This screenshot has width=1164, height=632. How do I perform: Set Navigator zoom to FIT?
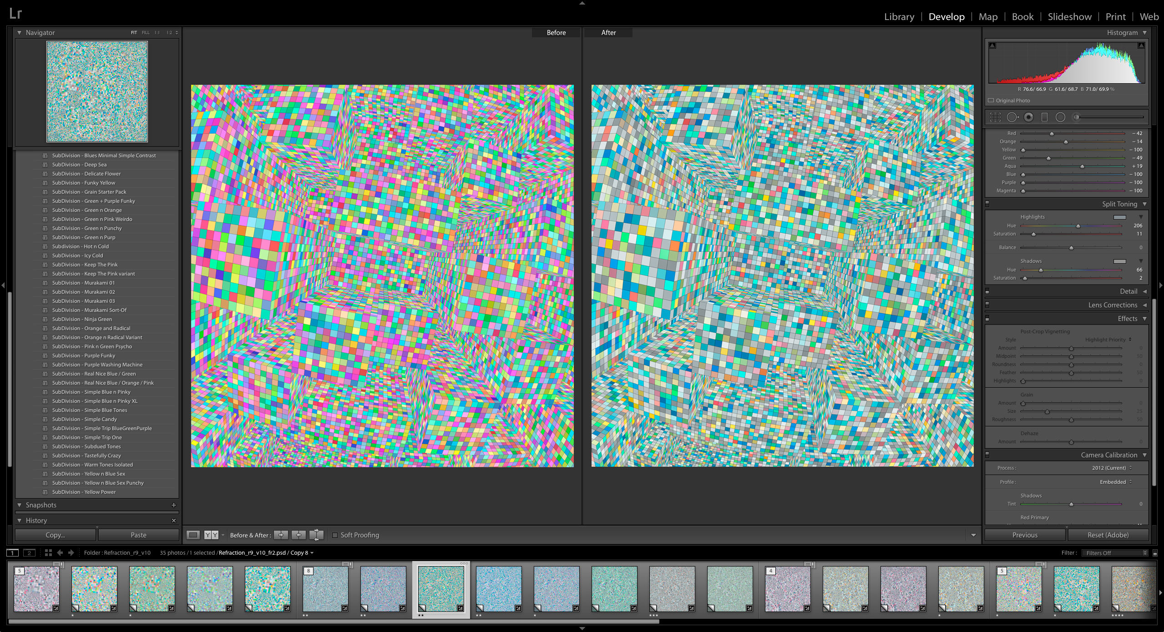coord(134,33)
